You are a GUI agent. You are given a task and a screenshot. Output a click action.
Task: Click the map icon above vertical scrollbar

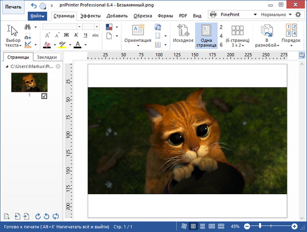click(x=302, y=55)
